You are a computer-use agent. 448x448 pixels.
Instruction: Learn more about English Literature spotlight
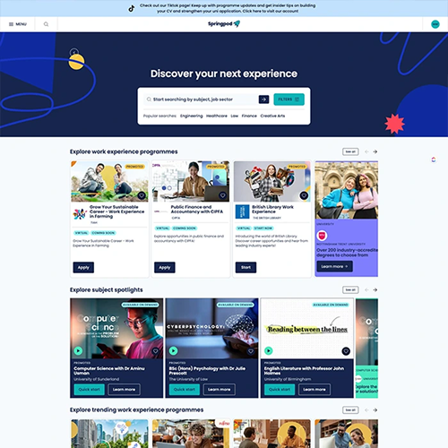pos(314,390)
